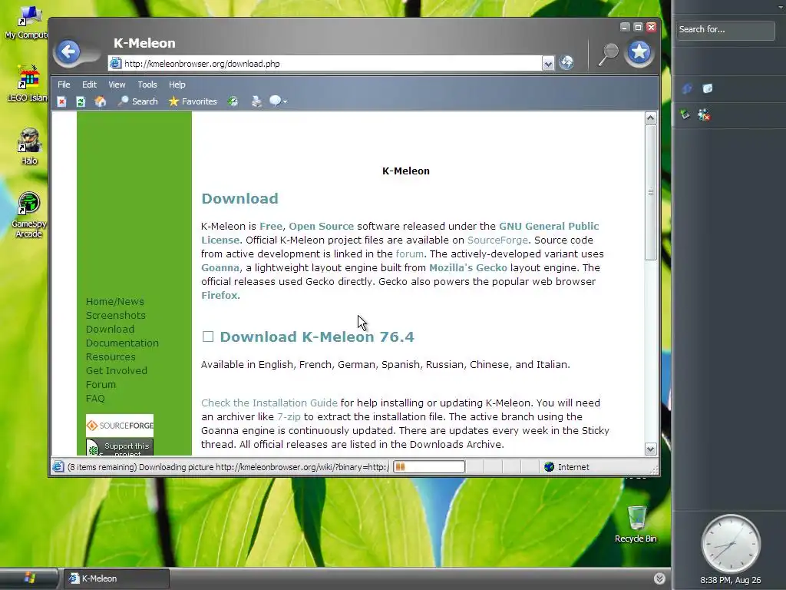Click the Support this project button
The width and height of the screenshot is (786, 590).
pos(120,448)
